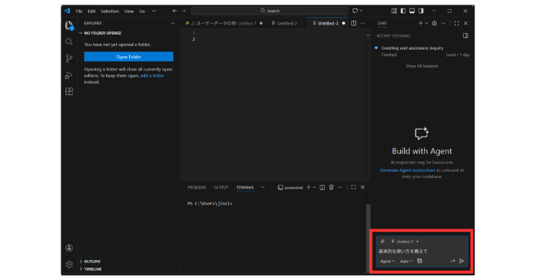Click Show All Sessions

[x=422, y=66]
